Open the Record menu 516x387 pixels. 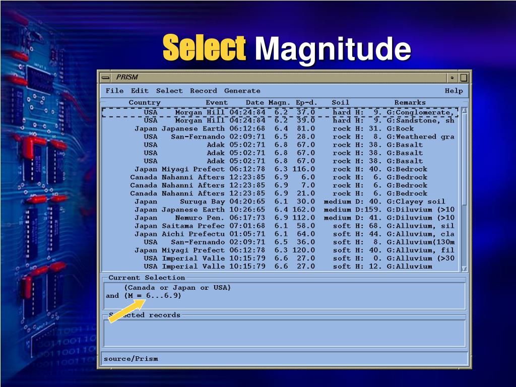click(x=204, y=91)
